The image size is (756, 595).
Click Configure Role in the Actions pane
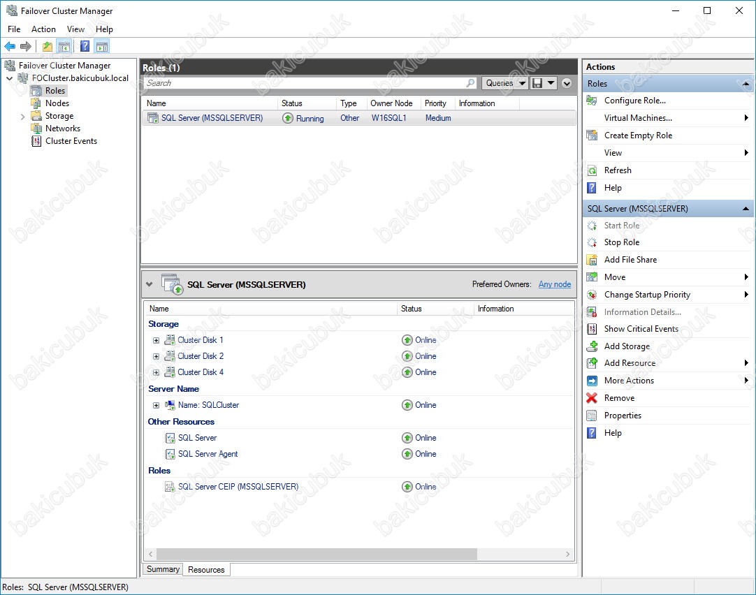(634, 100)
